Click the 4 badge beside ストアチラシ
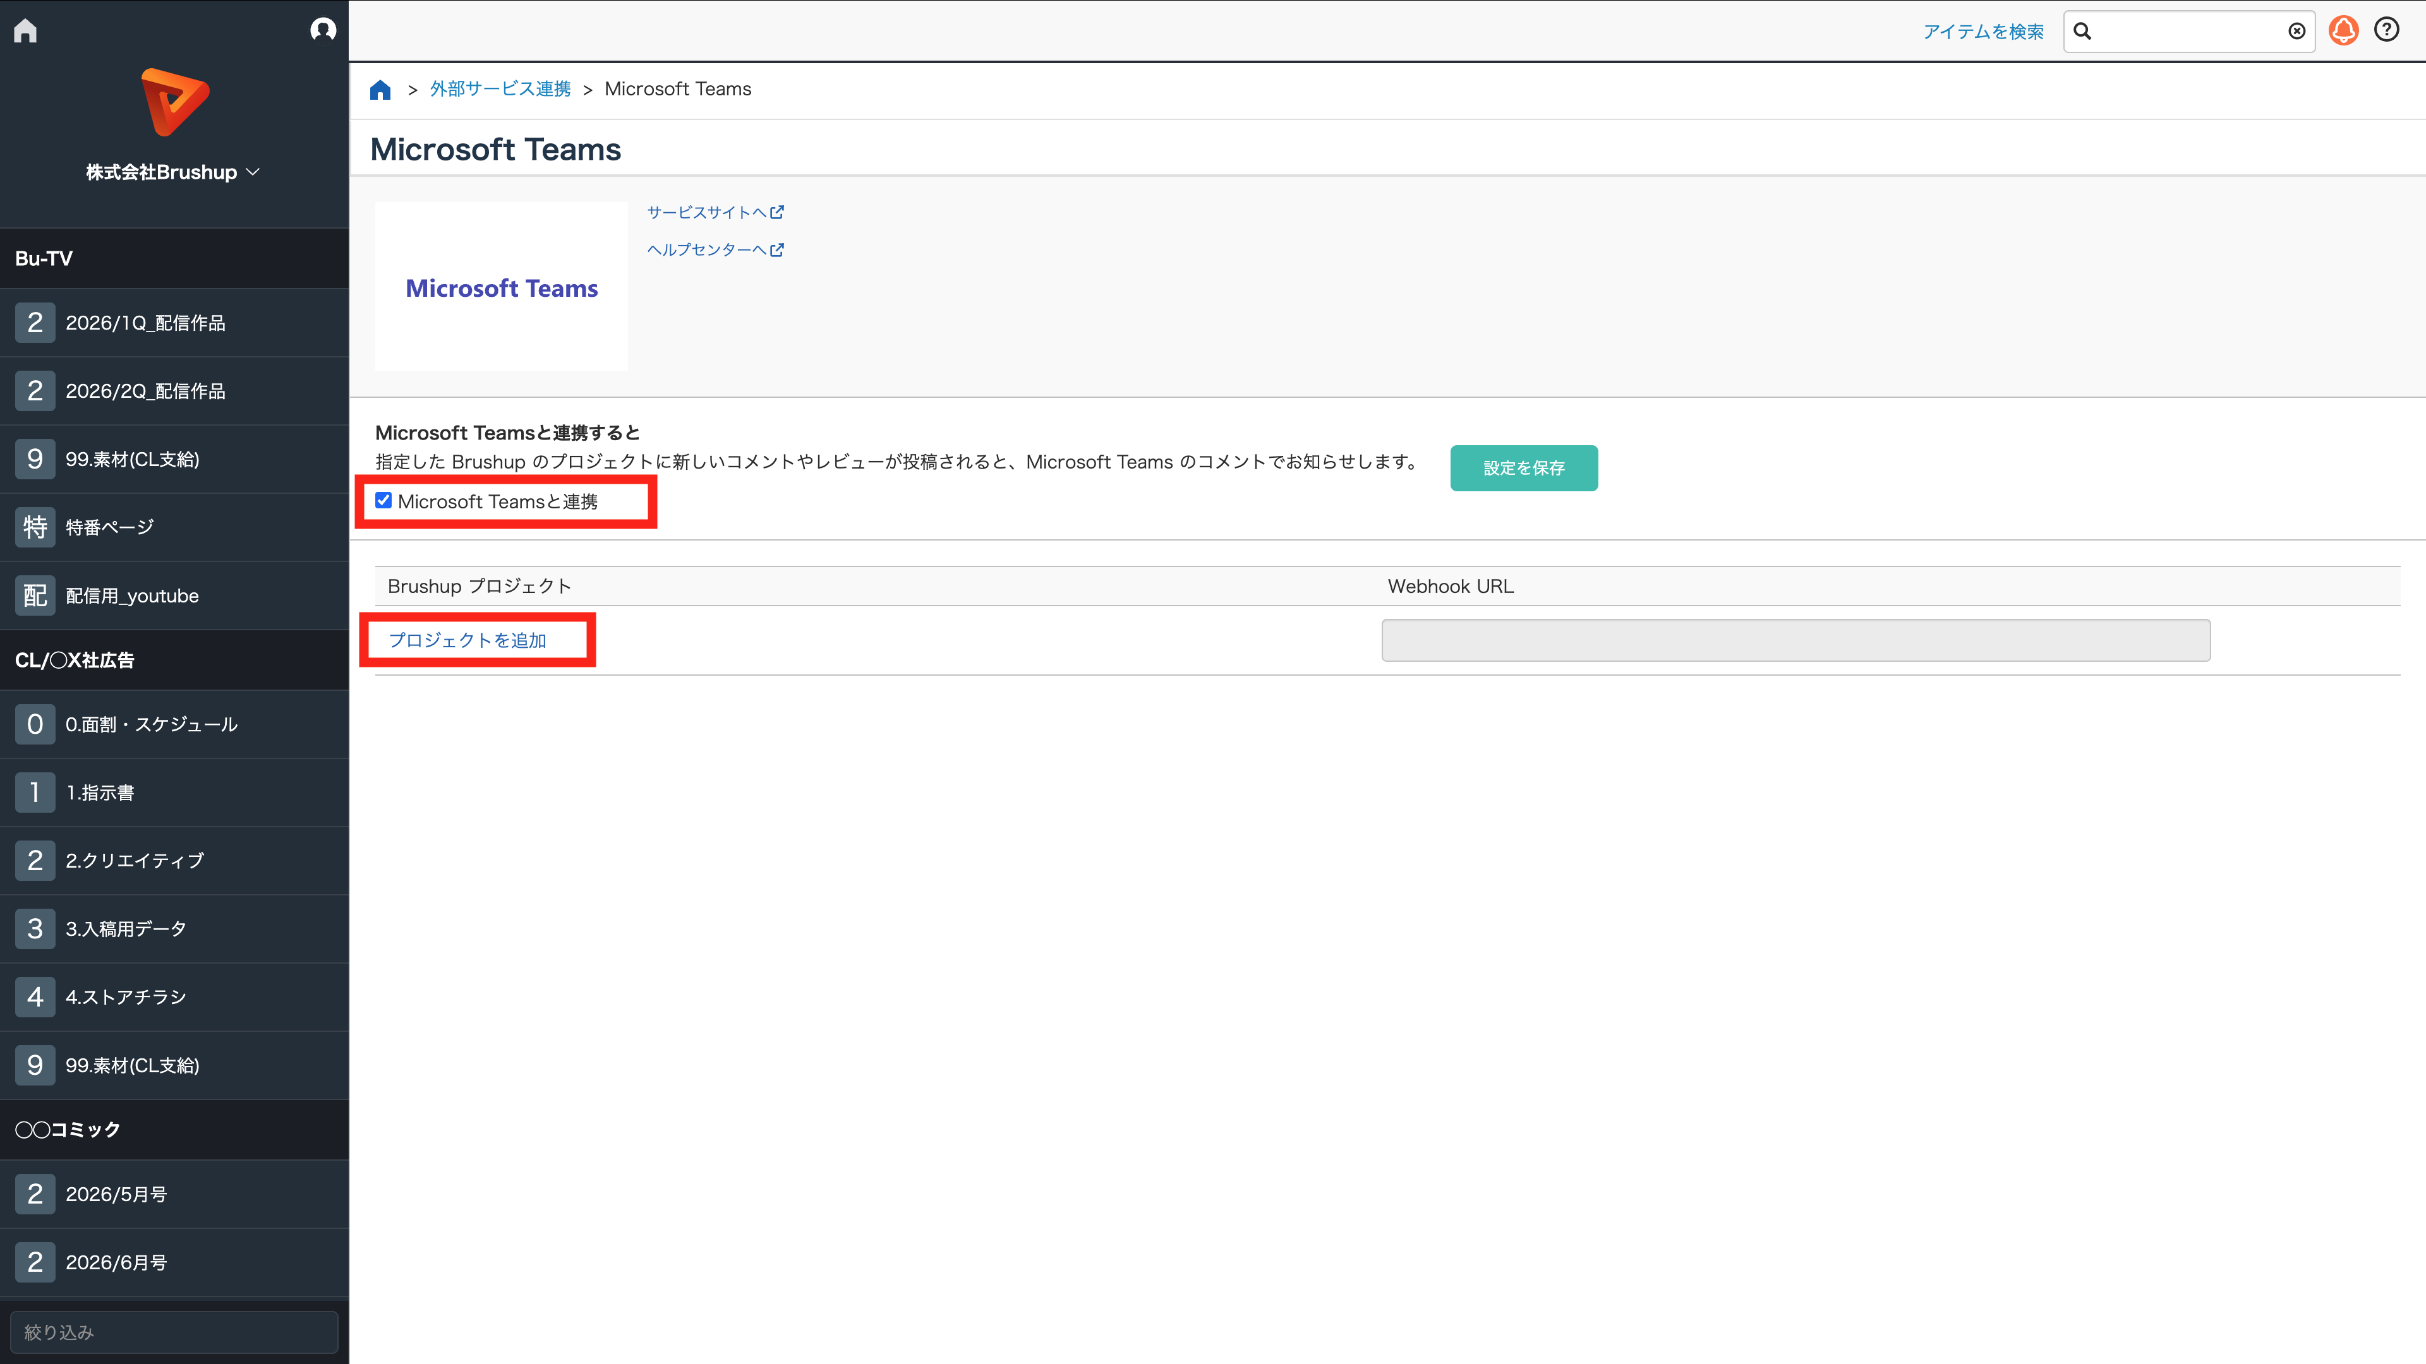Viewport: 2426px width, 1364px height. click(35, 997)
